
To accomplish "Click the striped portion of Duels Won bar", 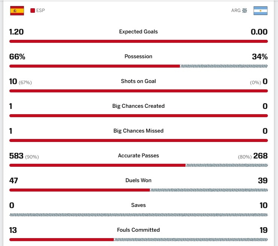I will [209, 190].
